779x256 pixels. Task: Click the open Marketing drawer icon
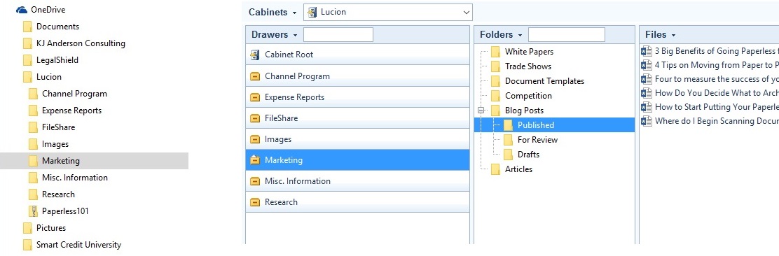coord(255,160)
